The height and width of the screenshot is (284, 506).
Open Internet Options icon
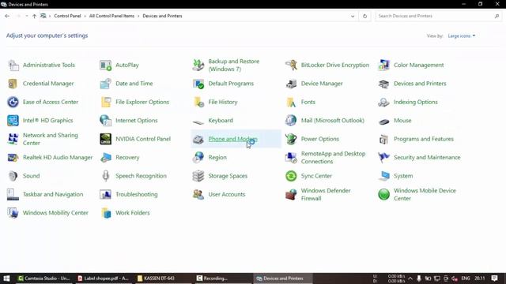tap(105, 121)
